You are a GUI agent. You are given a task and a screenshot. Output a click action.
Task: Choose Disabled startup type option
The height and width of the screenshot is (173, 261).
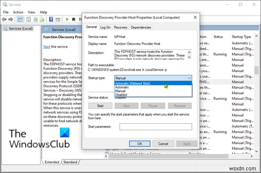153,95
